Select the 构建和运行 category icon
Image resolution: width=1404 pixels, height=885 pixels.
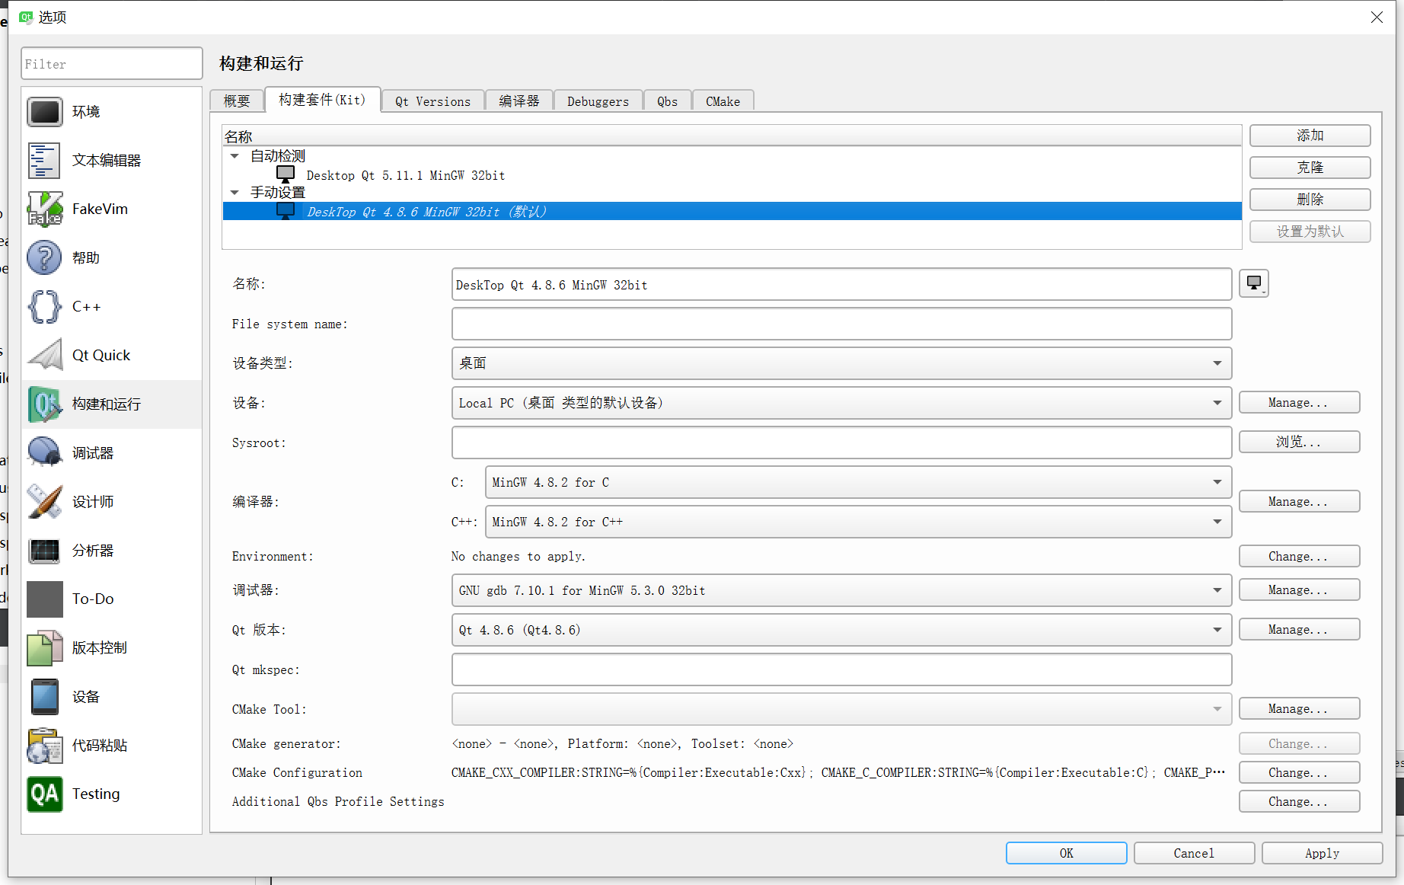point(44,404)
